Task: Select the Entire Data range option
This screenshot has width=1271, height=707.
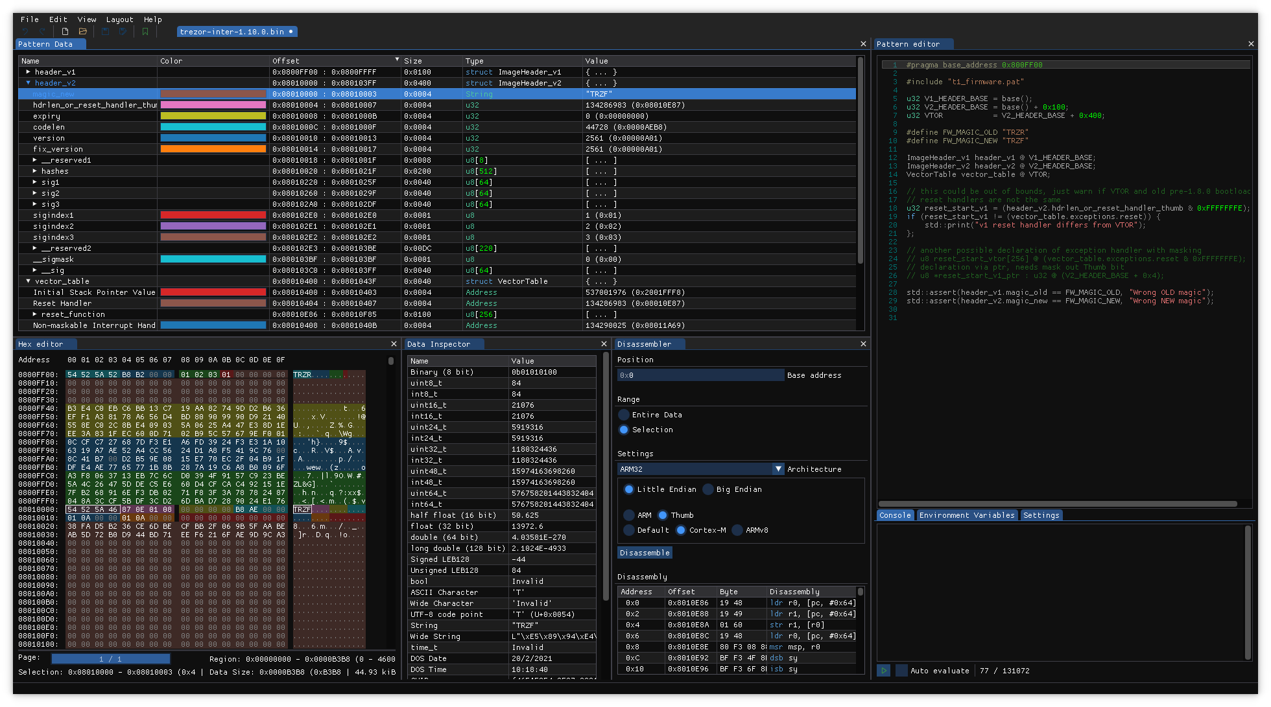Action: (624, 415)
